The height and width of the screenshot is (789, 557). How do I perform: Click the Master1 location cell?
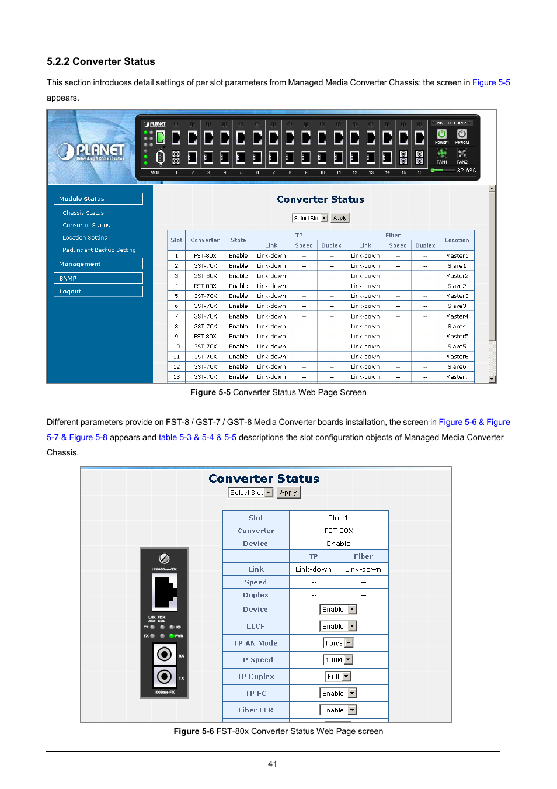457,255
